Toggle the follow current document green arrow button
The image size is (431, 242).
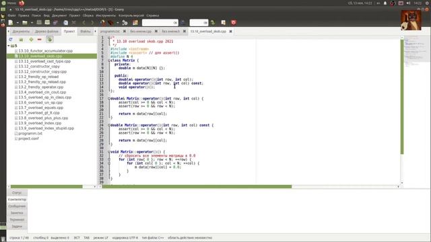(49, 40)
